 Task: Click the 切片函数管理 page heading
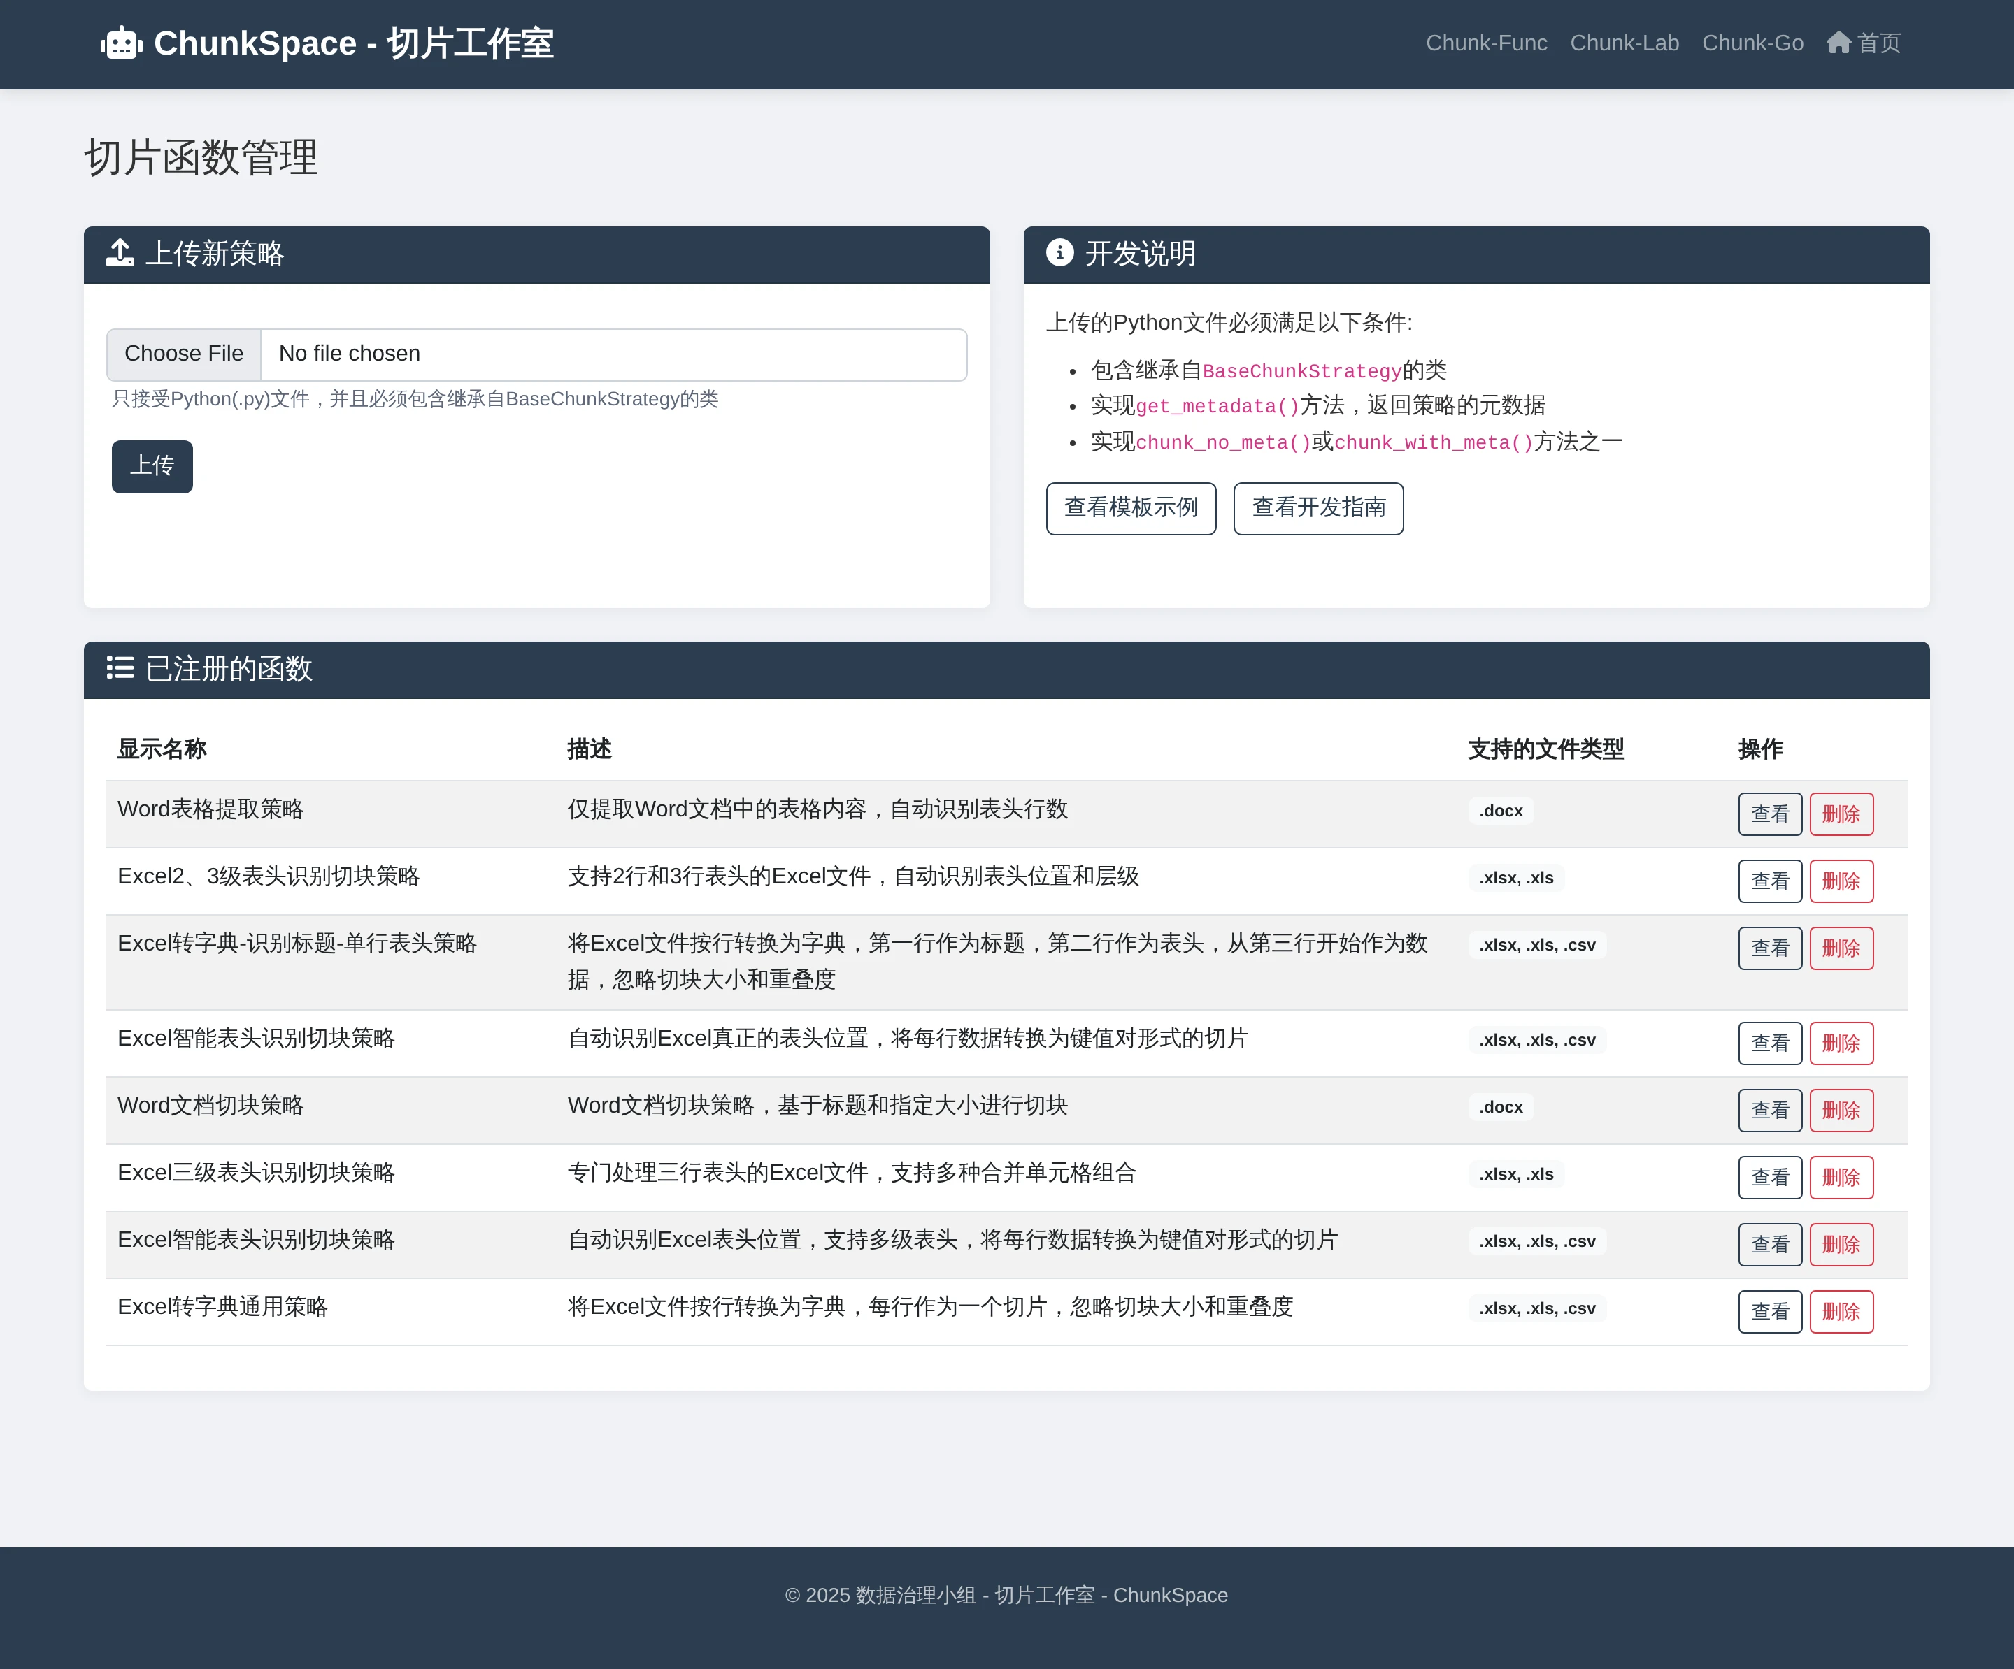click(x=201, y=157)
